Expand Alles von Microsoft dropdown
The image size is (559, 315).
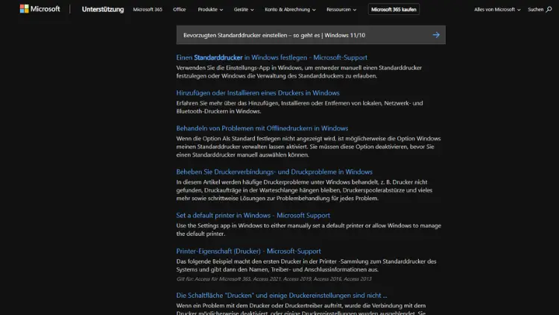pyautogui.click(x=497, y=10)
